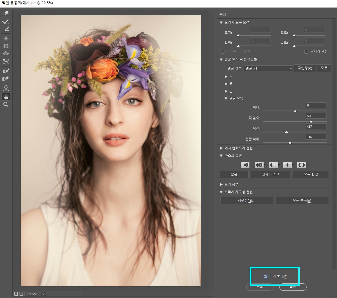This screenshot has height=298, width=337.
Task: Click the 재설정(R) button
Action: coord(305,68)
